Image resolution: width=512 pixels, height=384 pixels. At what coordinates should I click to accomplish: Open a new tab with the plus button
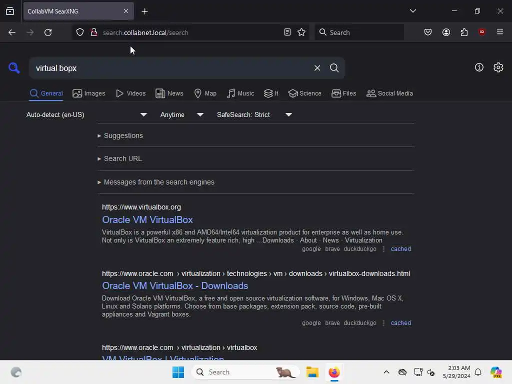pos(144,11)
